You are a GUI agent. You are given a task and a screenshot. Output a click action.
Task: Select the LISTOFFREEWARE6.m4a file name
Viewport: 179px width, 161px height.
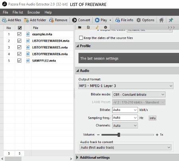coord(50,54)
